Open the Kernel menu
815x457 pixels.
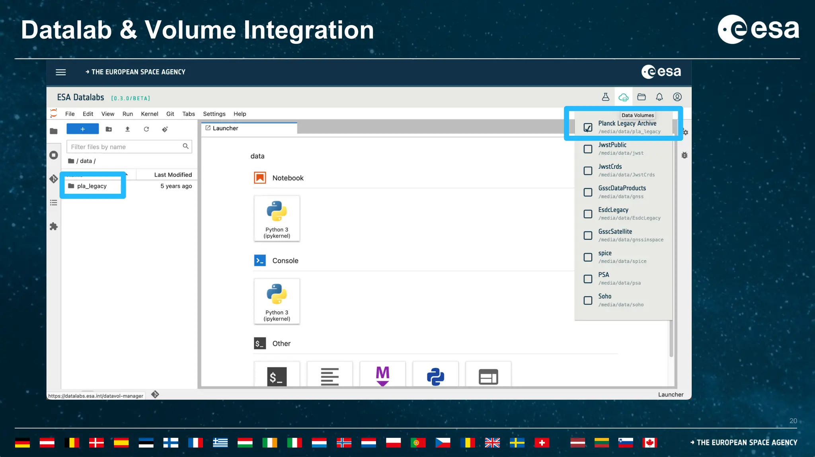point(149,114)
